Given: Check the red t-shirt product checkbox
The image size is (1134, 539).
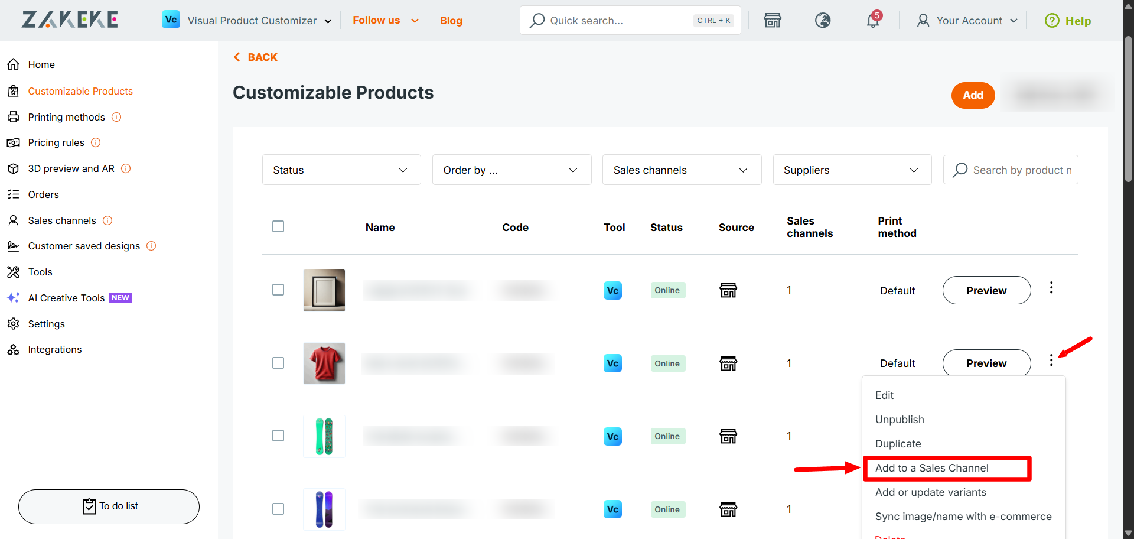Looking at the screenshot, I should [x=278, y=363].
